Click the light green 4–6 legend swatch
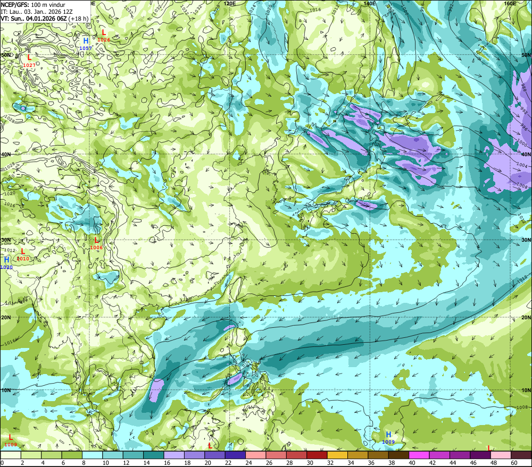 click(52, 455)
